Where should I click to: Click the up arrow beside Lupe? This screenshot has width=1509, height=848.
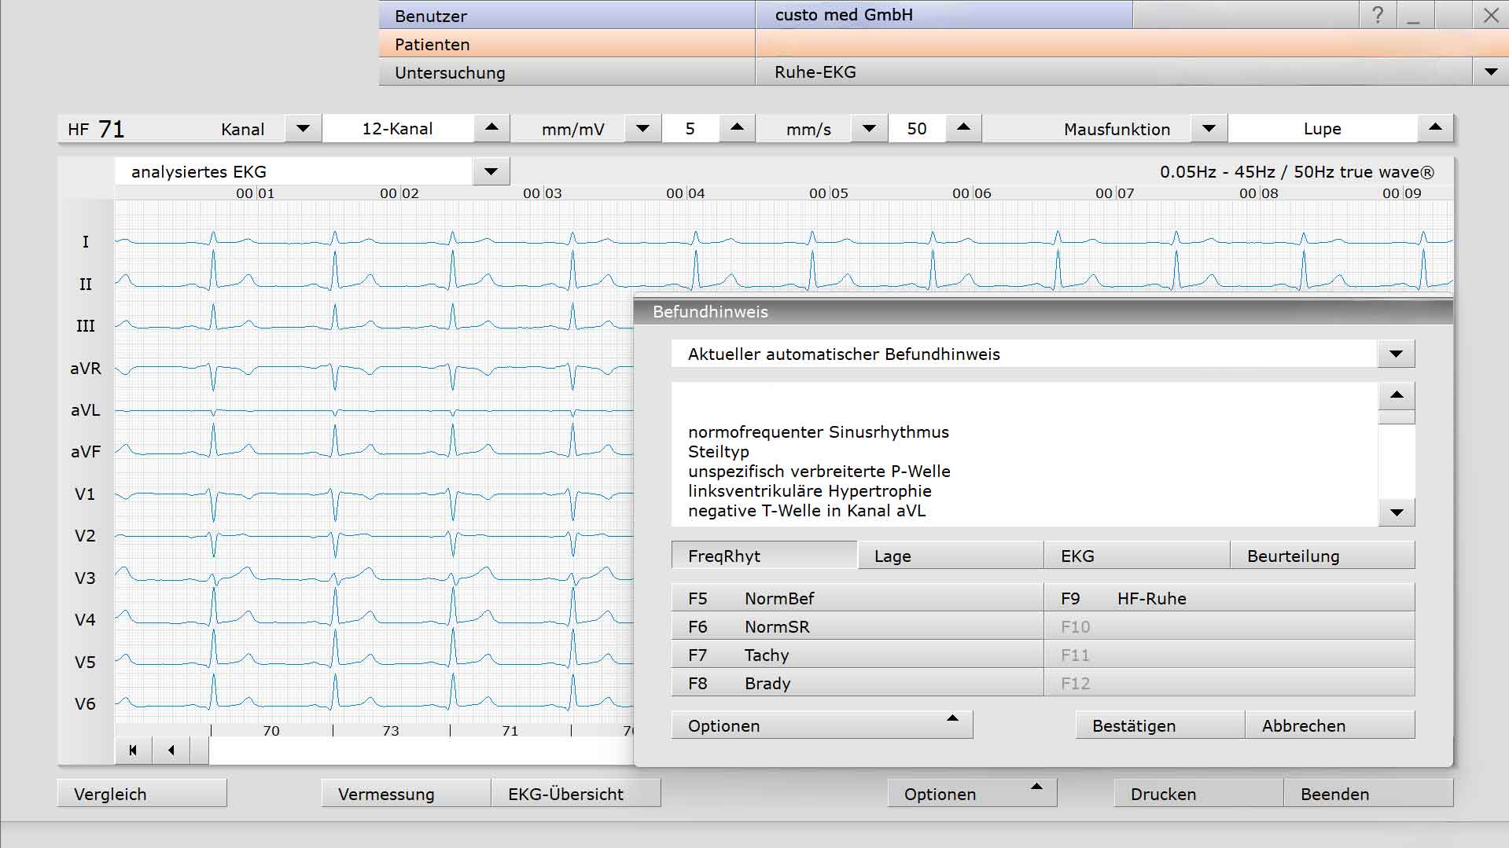(1435, 128)
